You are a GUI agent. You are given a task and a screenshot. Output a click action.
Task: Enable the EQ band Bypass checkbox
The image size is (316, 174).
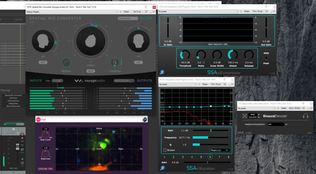point(165,150)
